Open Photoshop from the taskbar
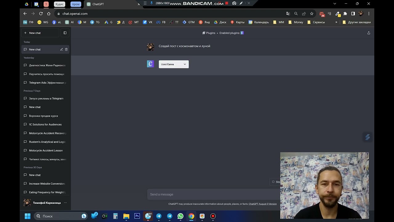Screen dimensions: 394x222 (x=137, y=216)
